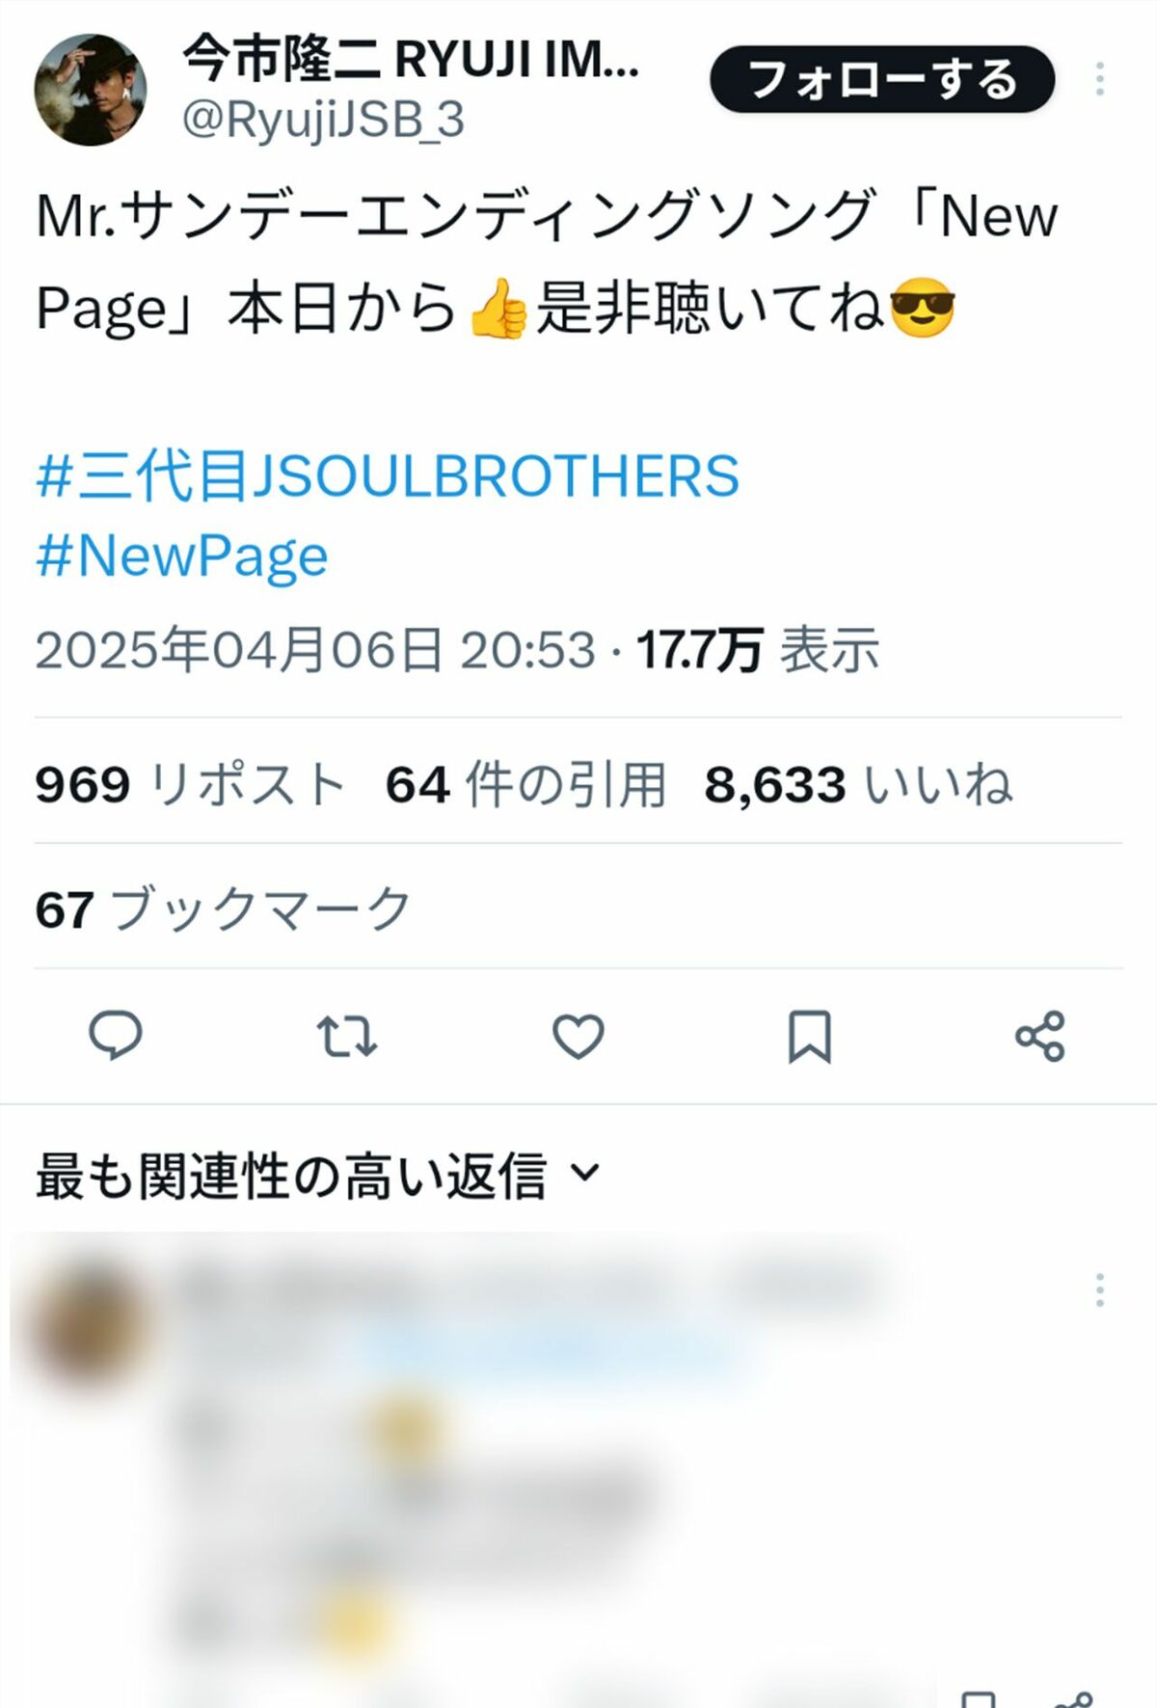This screenshot has height=1708, width=1157.
Task: Open @RyujiJSB_3 handle profile
Action: click(323, 121)
